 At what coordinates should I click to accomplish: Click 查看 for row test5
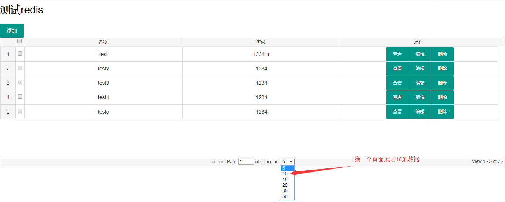pos(397,112)
